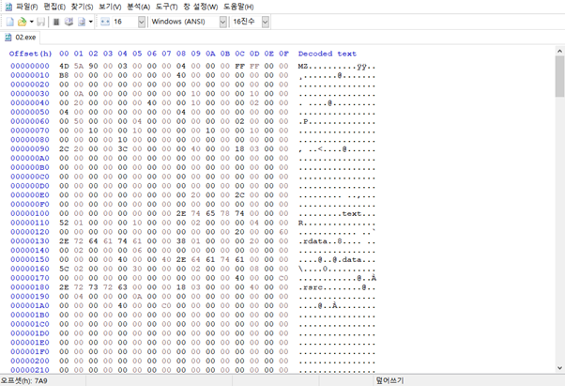The image size is (565, 386).
Task: Select byte 4D at offset 00000000
Action: click(64, 66)
